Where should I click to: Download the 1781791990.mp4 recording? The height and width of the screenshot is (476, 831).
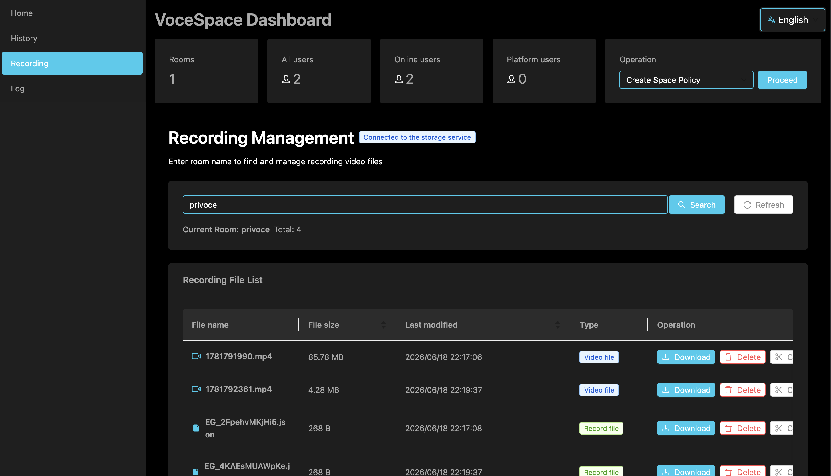tap(686, 357)
